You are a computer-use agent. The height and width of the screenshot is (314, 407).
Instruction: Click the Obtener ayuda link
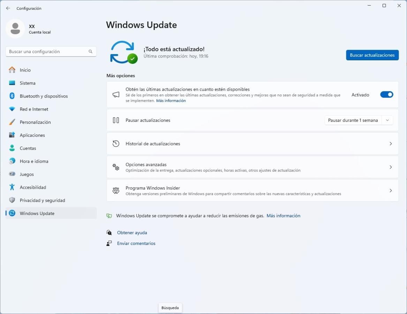click(x=132, y=232)
